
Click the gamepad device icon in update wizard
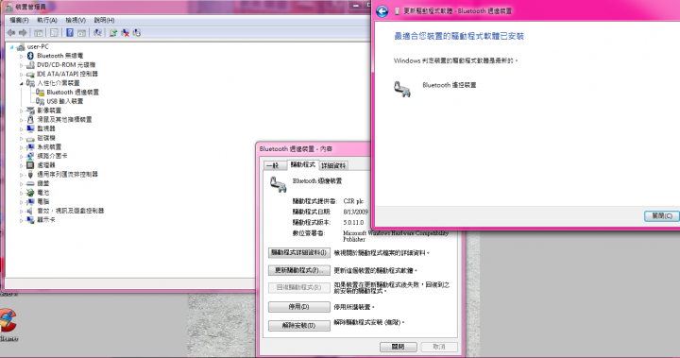pyautogui.click(x=402, y=89)
